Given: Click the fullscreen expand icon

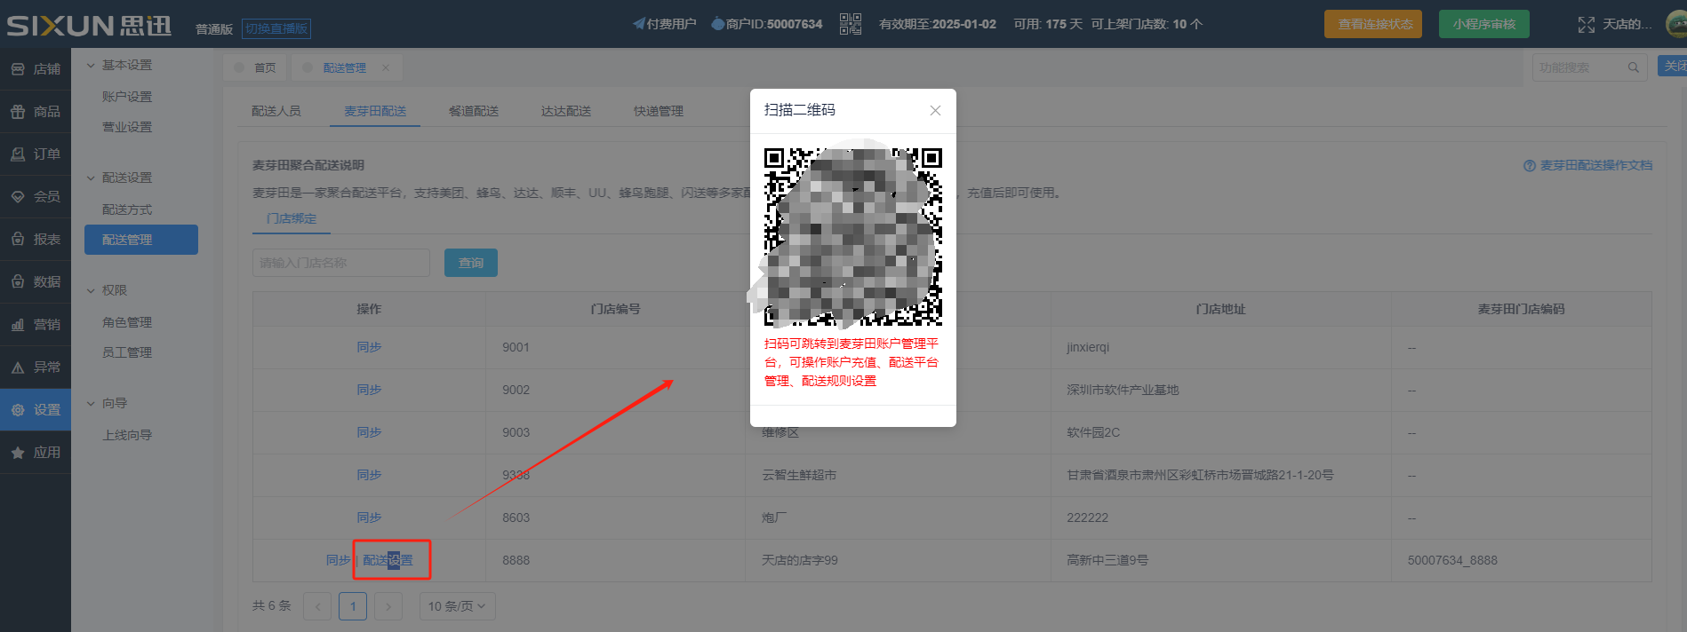Looking at the screenshot, I should tap(1586, 24).
